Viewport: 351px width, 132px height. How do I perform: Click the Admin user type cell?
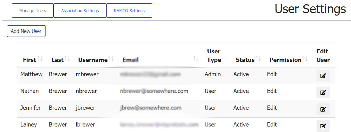(213, 74)
